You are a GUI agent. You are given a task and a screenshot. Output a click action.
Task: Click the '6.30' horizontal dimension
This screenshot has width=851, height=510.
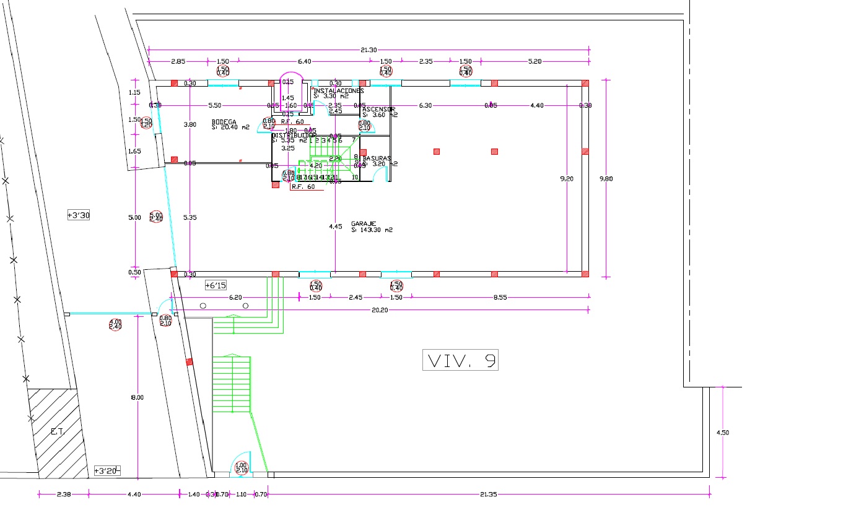[x=425, y=106]
